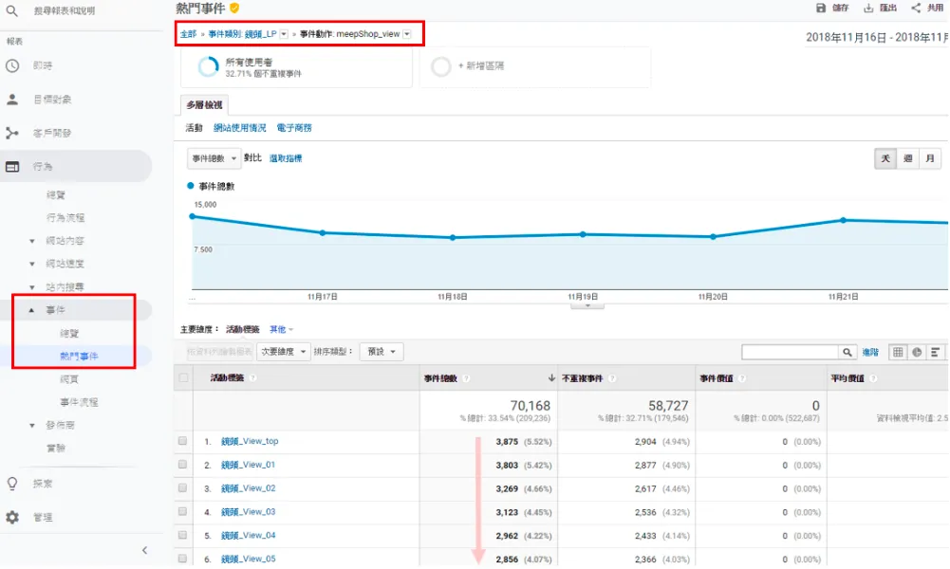Check the box for 鏡頭_View_02 row
950x569 pixels.
(x=182, y=487)
